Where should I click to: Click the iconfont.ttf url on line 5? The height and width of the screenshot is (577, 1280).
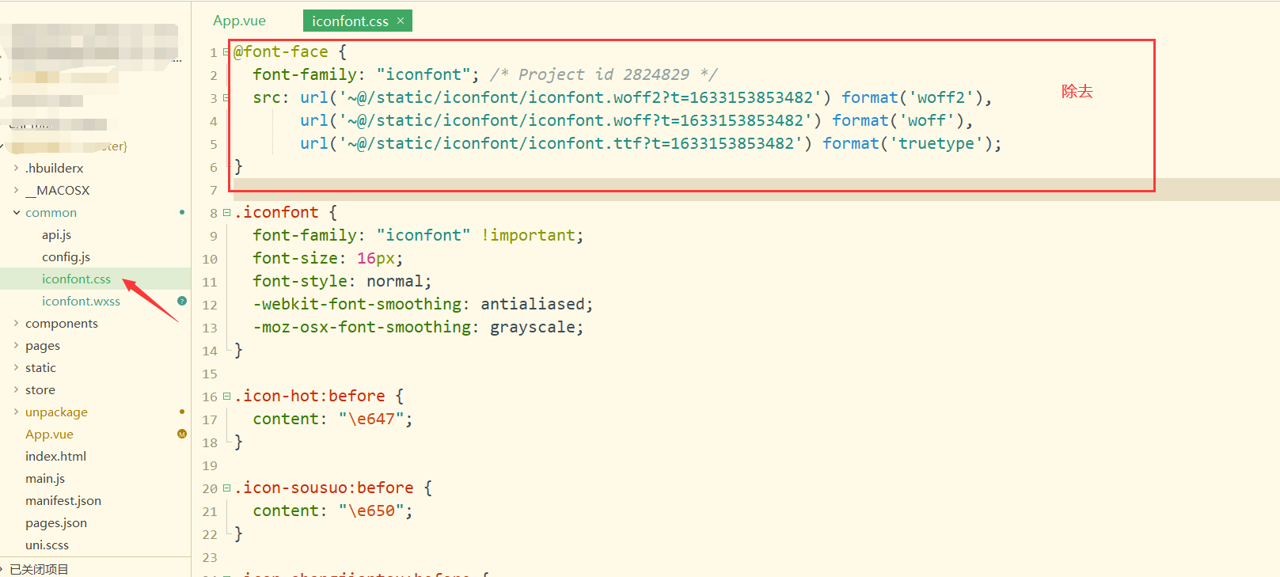[x=556, y=143]
